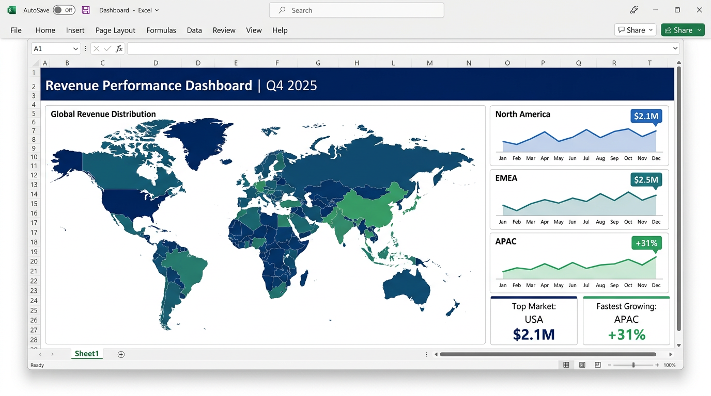Switch to Page Layout view icon in status bar
The height and width of the screenshot is (396, 711).
click(x=582, y=365)
